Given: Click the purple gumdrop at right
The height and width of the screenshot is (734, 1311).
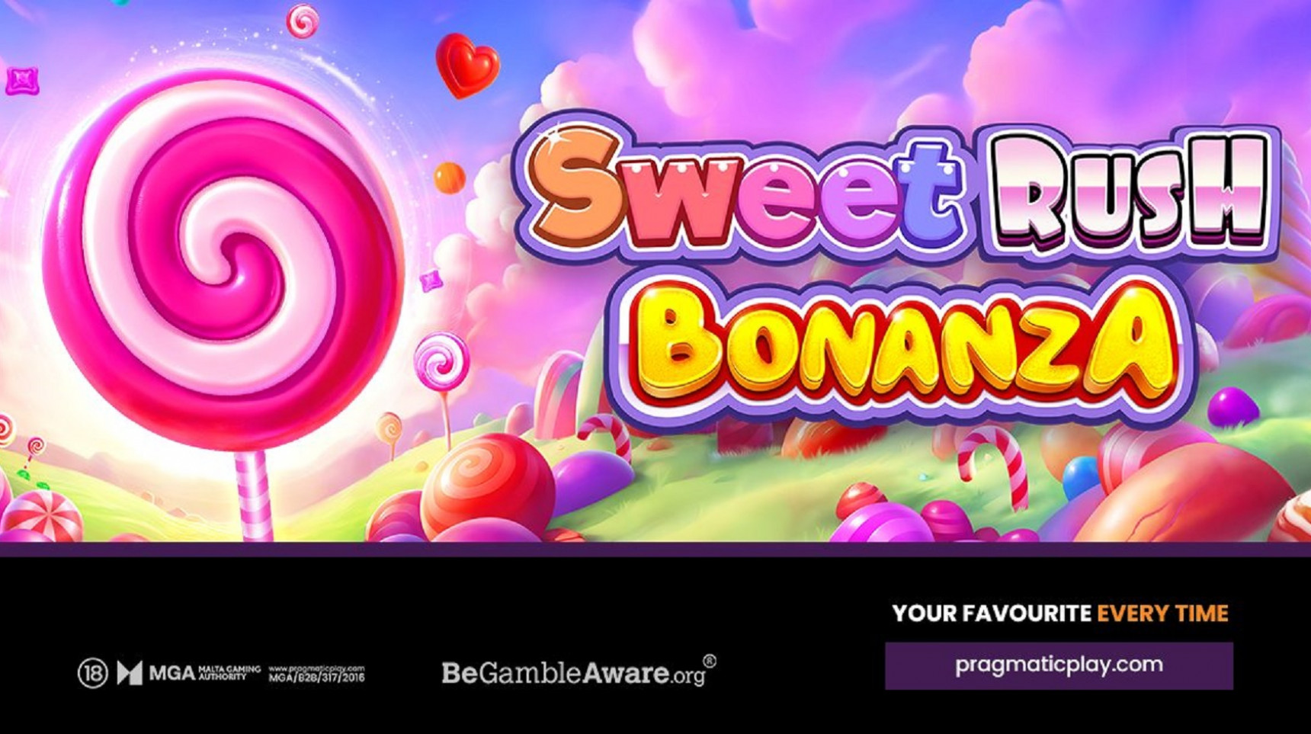Looking at the screenshot, I should [x=1232, y=406].
